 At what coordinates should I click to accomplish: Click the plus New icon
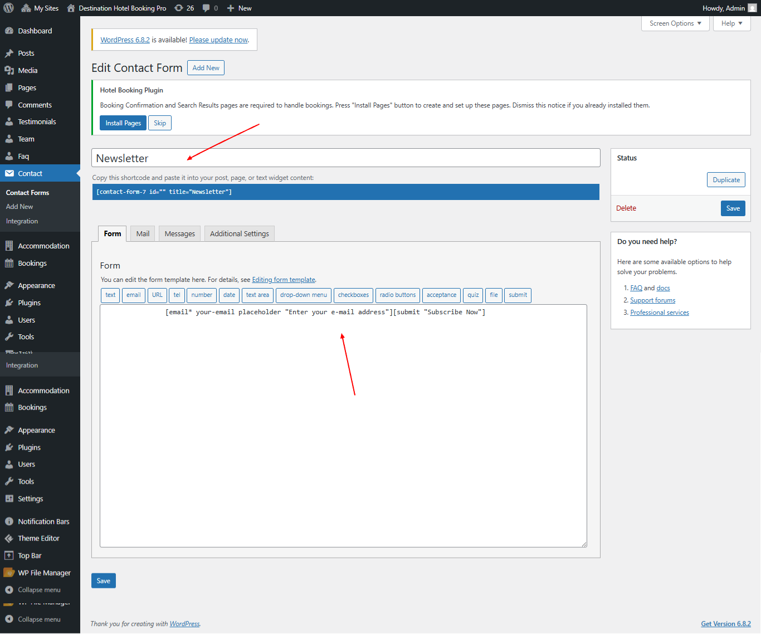click(x=230, y=8)
